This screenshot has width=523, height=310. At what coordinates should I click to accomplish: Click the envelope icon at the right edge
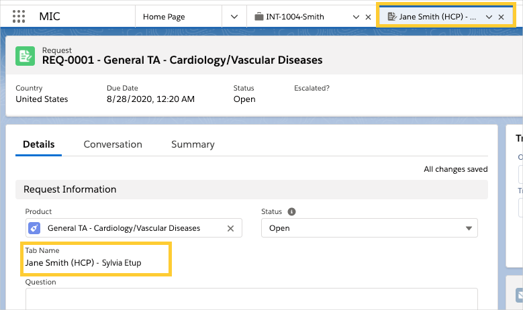point(518,294)
